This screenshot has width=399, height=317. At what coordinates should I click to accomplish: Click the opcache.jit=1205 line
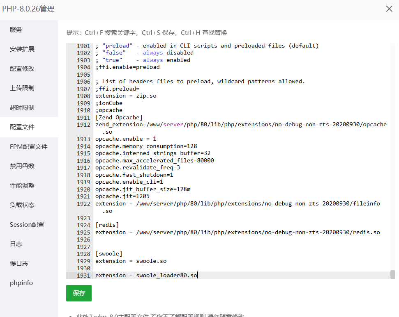pos(122,196)
